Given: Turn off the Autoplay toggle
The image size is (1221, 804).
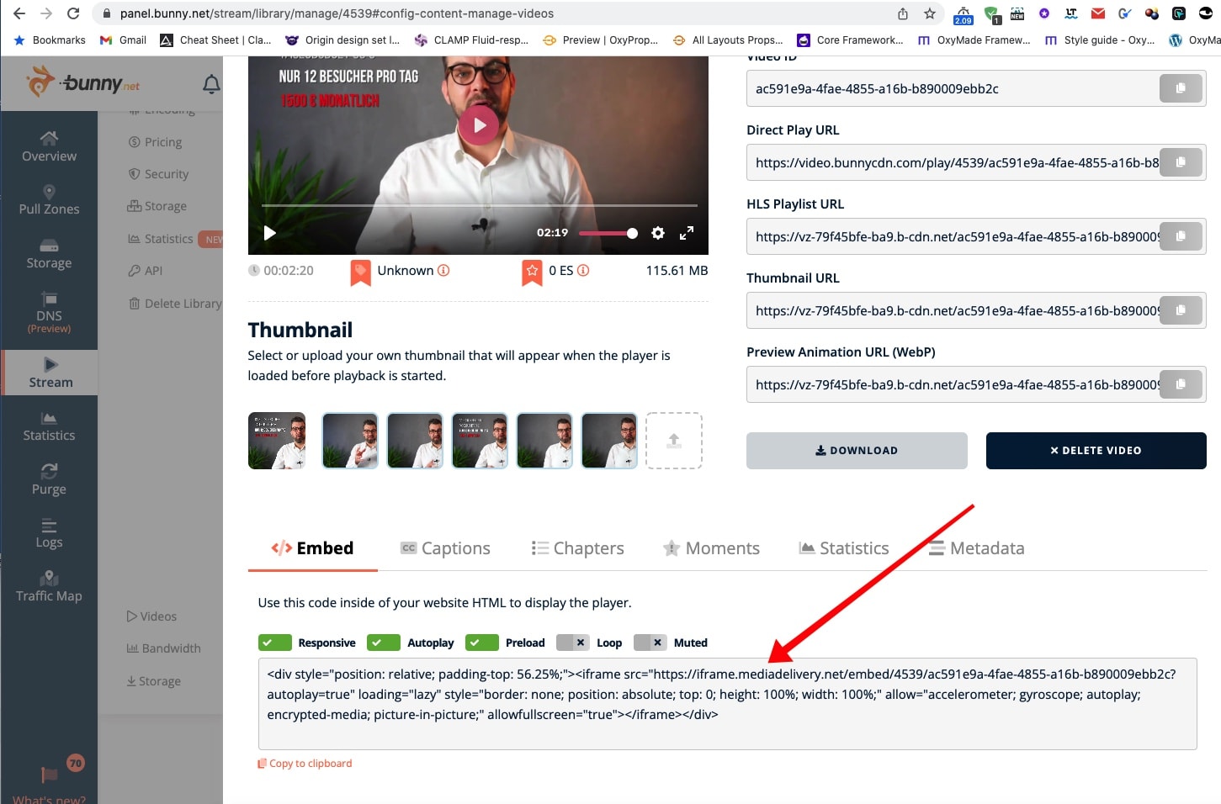Looking at the screenshot, I should click(x=384, y=643).
